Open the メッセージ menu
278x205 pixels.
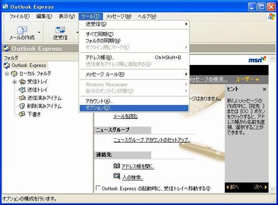click(x=118, y=17)
